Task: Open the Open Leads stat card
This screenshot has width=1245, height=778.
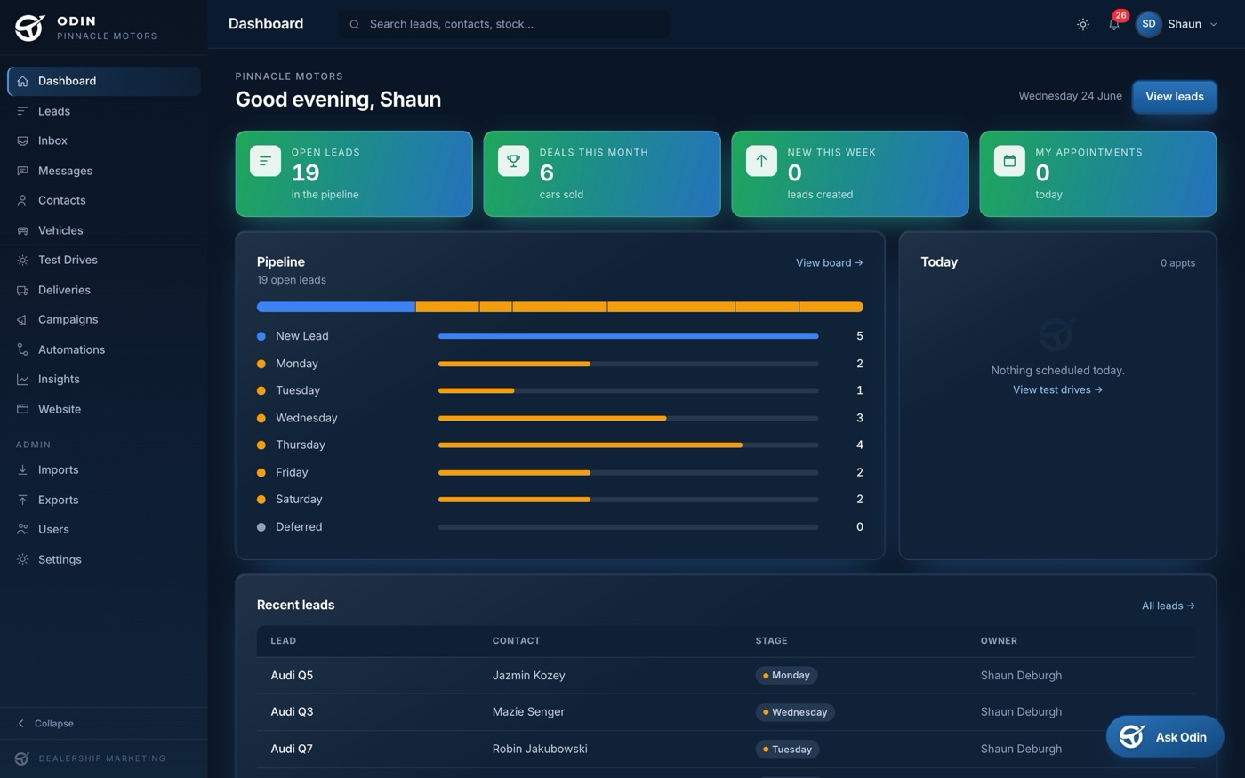Action: pyautogui.click(x=354, y=173)
